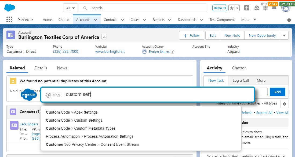Click View All activities link
Screen dimensions: 295x157
pyautogui.click(x=282, y=113)
